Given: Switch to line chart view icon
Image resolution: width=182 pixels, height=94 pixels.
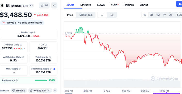Looking at the screenshot, I should tap(102, 15).
